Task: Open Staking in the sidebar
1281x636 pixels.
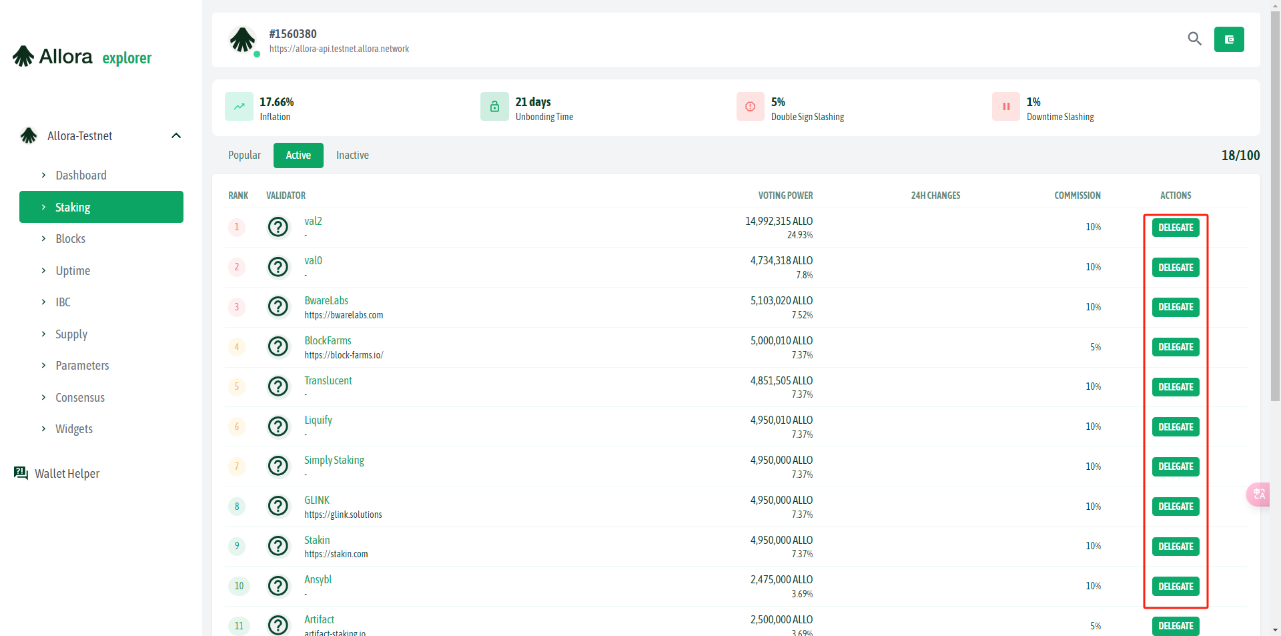Action: (x=101, y=207)
